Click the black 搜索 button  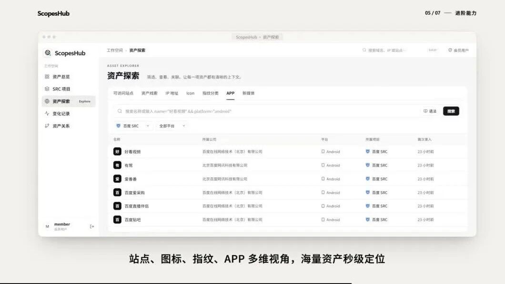(x=451, y=111)
